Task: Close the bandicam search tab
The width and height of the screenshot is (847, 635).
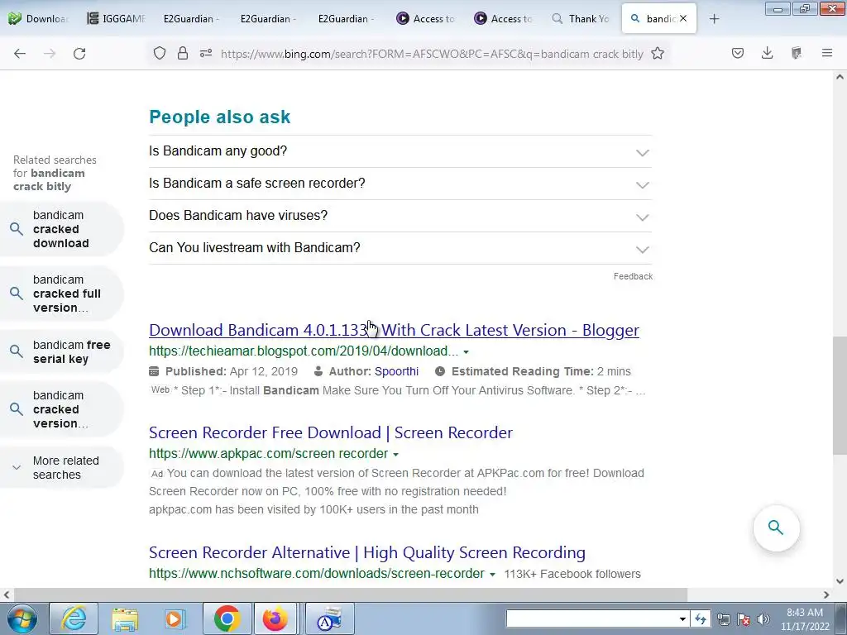Action: point(683,18)
